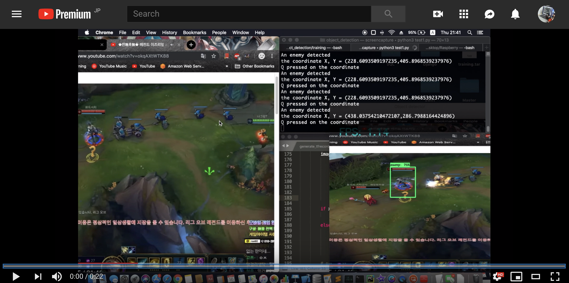Viewport: 569px width, 283px height.
Task: Click the back arrow in the code editor tab bar
Action: click(283, 146)
